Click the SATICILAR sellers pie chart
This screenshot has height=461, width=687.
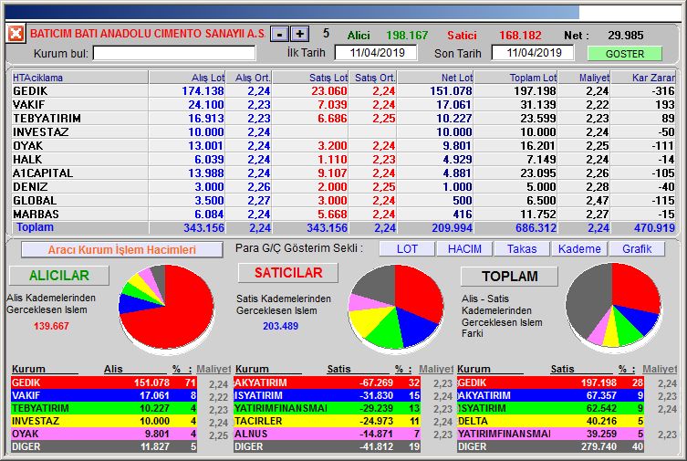[396, 309]
